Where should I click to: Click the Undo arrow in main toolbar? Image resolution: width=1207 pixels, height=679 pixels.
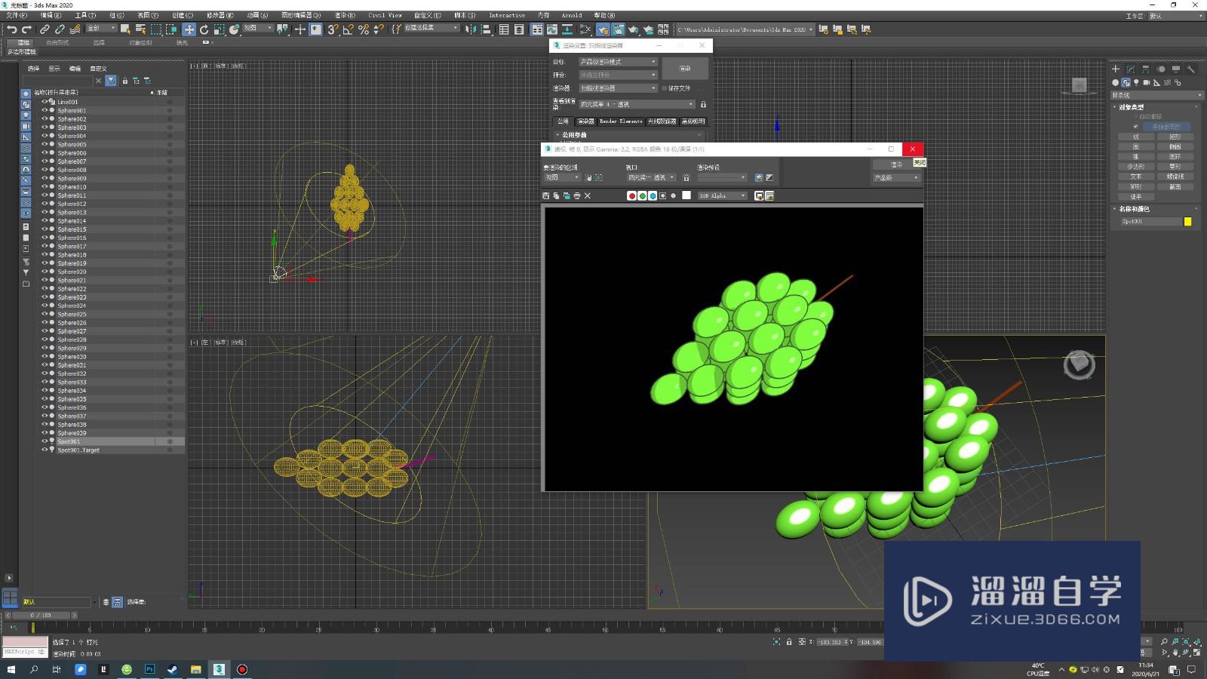tap(11, 29)
